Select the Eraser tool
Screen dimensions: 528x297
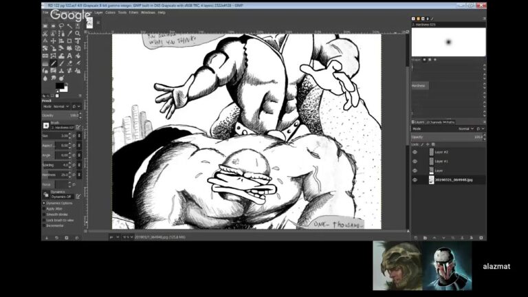click(x=69, y=63)
